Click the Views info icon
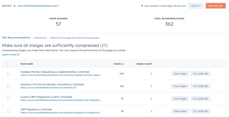Screen dimensions: 229x117 pos(123,64)
